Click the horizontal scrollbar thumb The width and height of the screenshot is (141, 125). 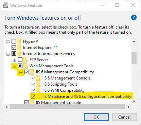67,107
